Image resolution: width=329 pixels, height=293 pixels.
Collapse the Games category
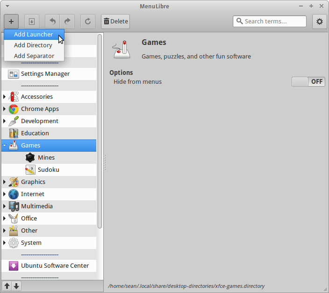(x=4, y=146)
